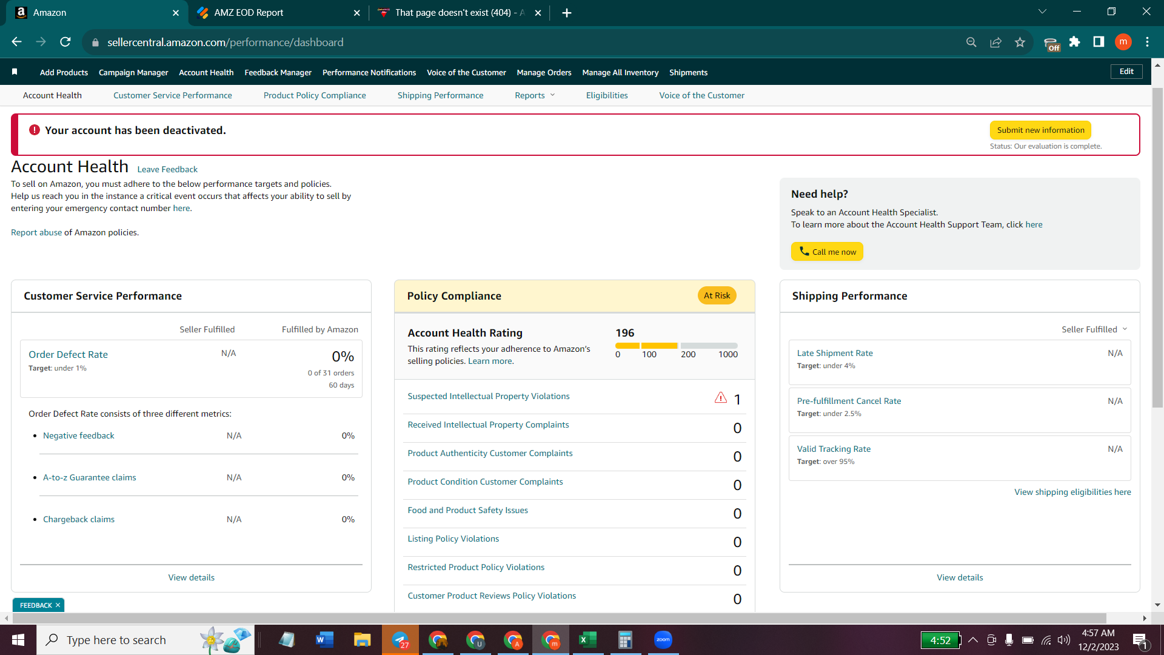The width and height of the screenshot is (1164, 655).
Task: Open Customer Service Performance tab
Action: click(x=173, y=95)
